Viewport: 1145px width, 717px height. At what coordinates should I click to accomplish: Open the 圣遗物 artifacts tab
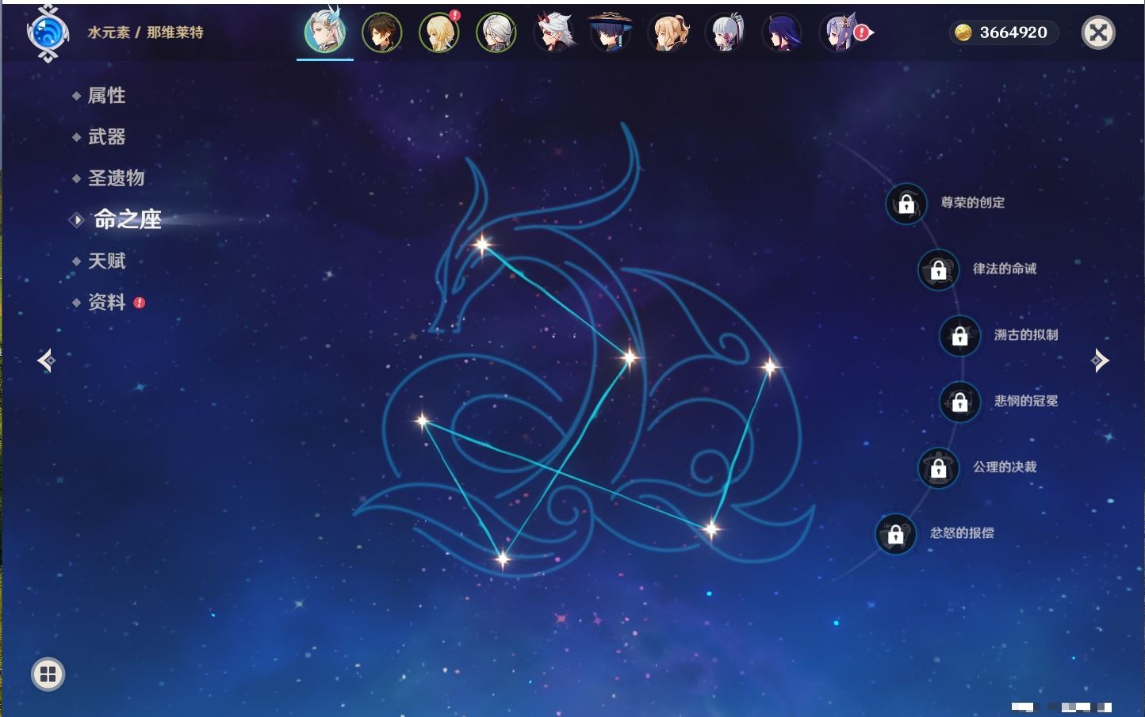pos(116,178)
